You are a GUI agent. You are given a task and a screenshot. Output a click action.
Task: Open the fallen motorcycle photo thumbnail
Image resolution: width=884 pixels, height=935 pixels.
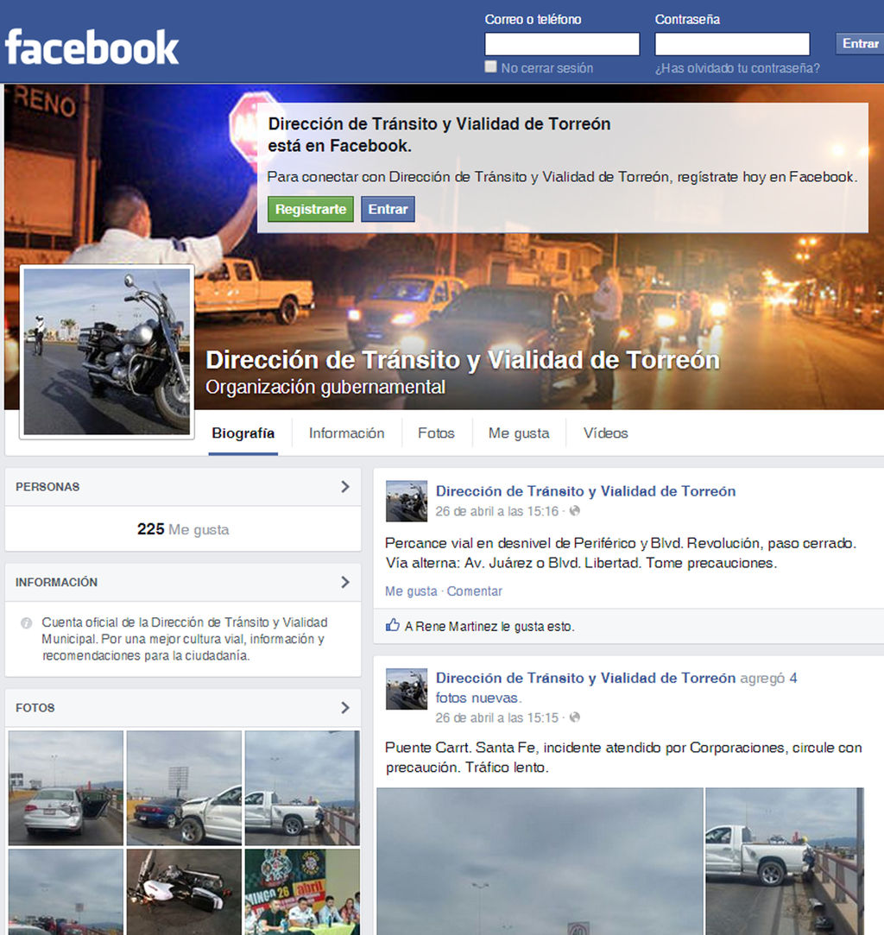click(x=184, y=891)
